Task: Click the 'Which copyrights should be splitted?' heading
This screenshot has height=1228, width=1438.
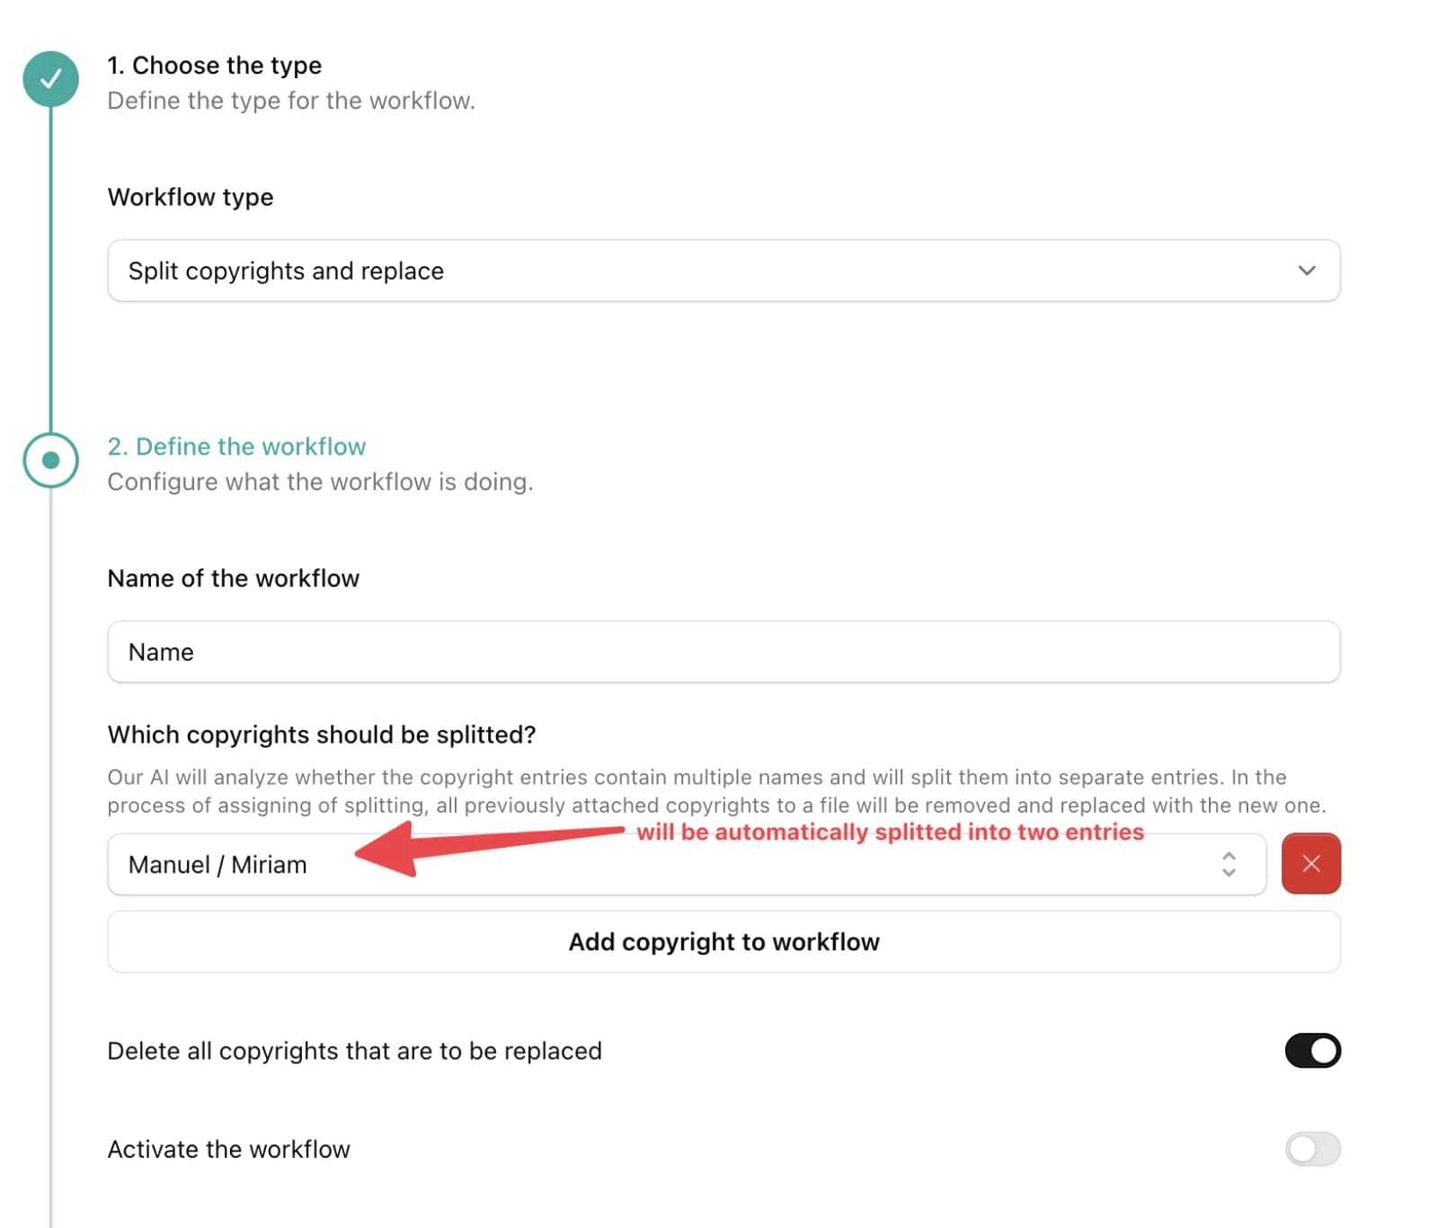Action: pos(321,734)
